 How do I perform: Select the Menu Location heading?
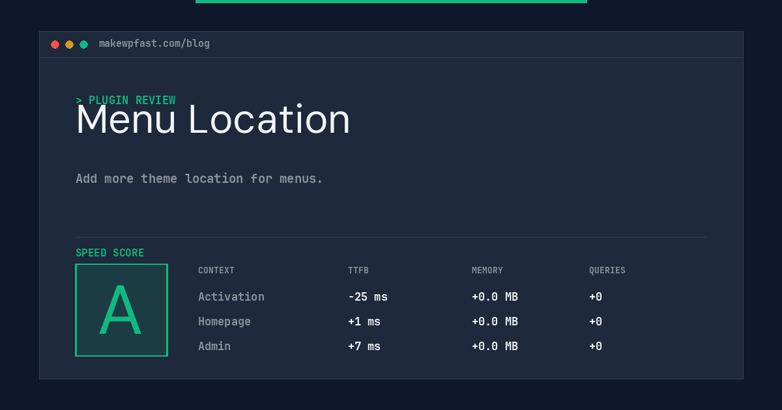(213, 120)
